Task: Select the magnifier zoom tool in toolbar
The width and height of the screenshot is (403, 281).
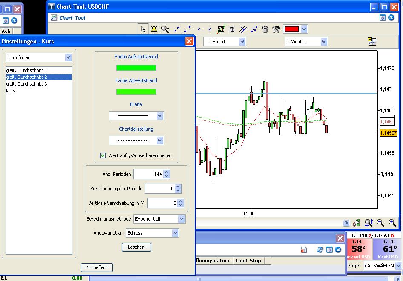Action: pyautogui.click(x=165, y=29)
